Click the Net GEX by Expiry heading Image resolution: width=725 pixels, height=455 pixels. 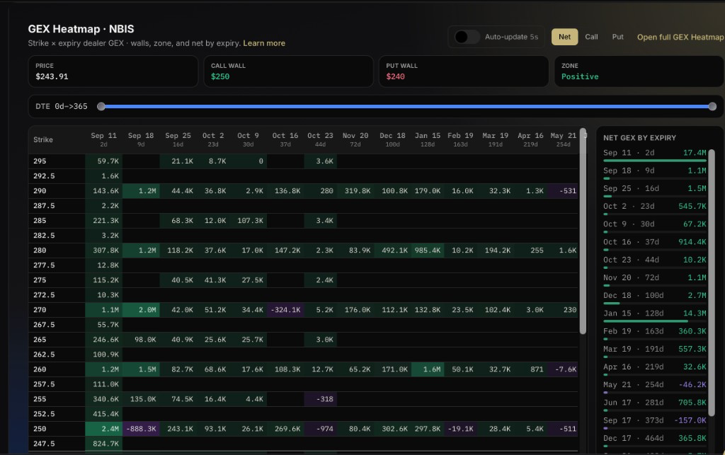pyautogui.click(x=639, y=138)
